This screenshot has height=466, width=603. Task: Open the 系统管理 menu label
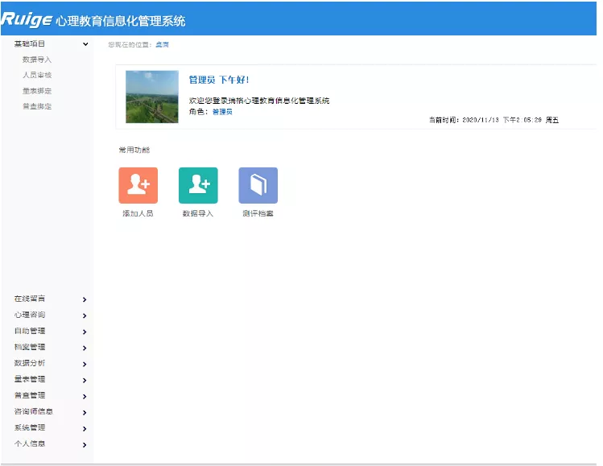(x=30, y=428)
